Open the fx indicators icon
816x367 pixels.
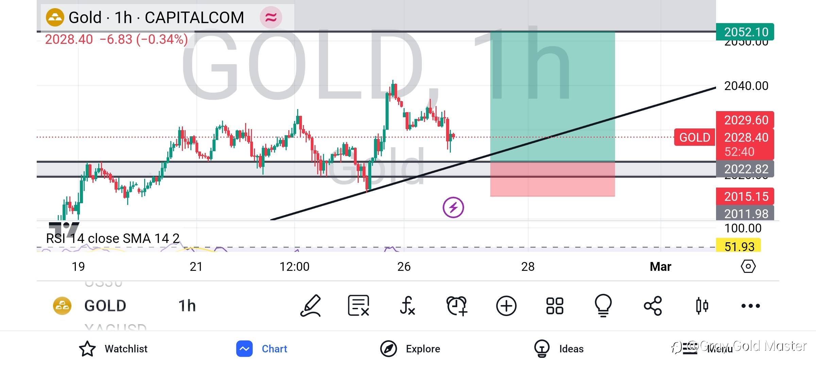(x=407, y=305)
